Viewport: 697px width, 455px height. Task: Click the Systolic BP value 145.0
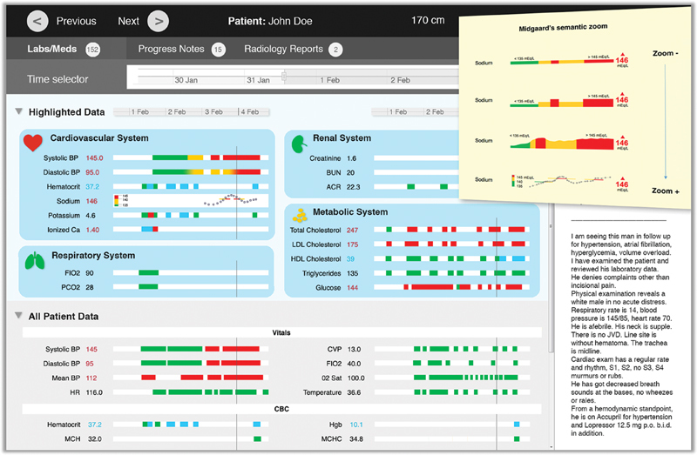[94, 158]
